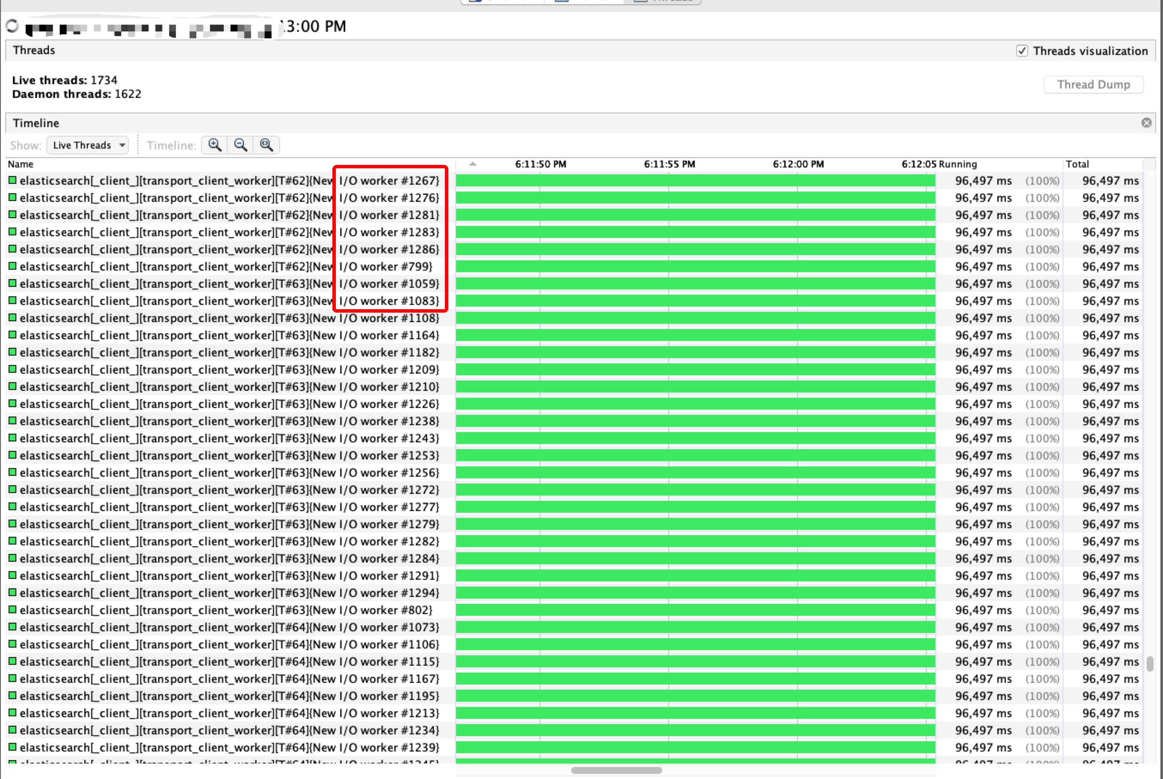This screenshot has width=1163, height=779.
Task: Select thread I/O worker #1059 row
Action: click(x=574, y=284)
